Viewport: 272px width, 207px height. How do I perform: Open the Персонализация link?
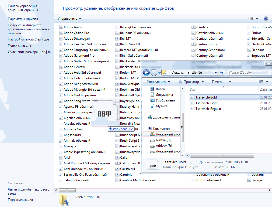coord(20,200)
